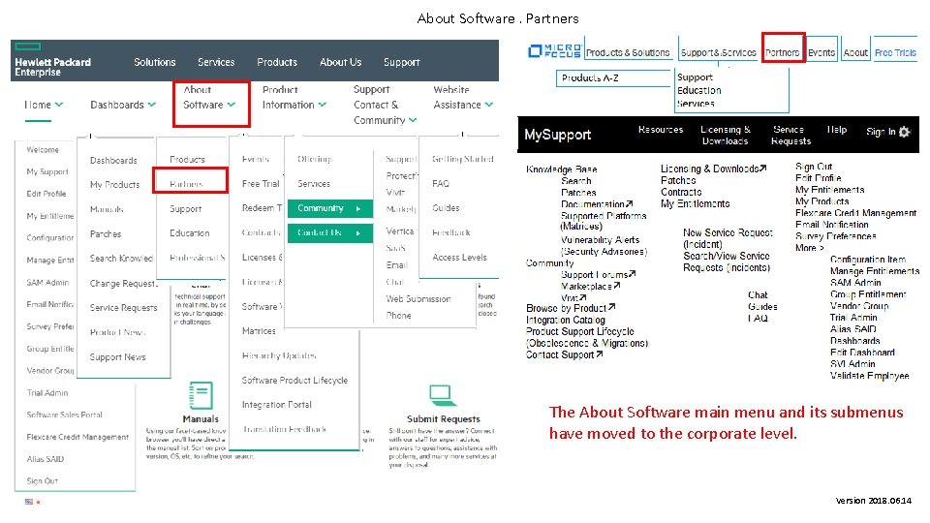The width and height of the screenshot is (930, 523).
Task: Click the US flag language icon
Action: (28, 502)
